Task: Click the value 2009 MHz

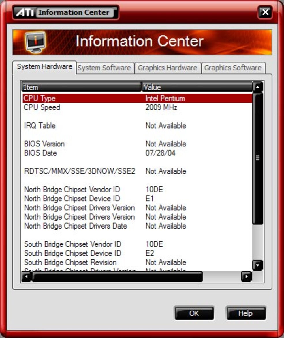Action: (161, 107)
